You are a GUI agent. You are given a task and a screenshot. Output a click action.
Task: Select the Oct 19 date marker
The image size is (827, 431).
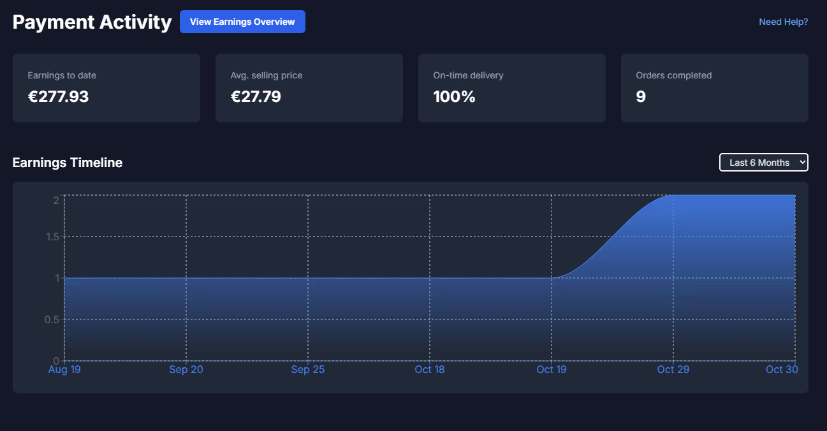click(x=551, y=369)
